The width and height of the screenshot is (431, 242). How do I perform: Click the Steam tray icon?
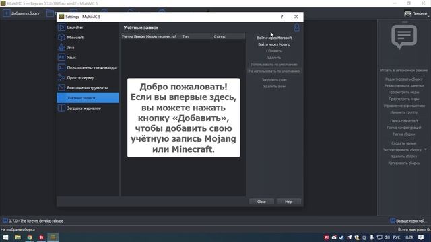coord(341,237)
